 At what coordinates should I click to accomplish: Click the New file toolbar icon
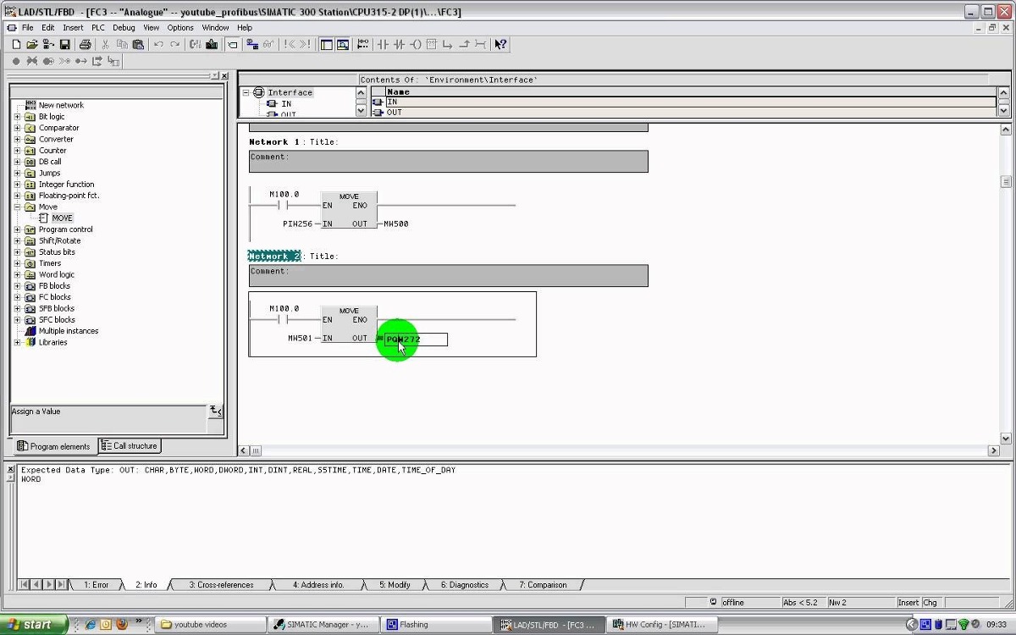pos(16,44)
